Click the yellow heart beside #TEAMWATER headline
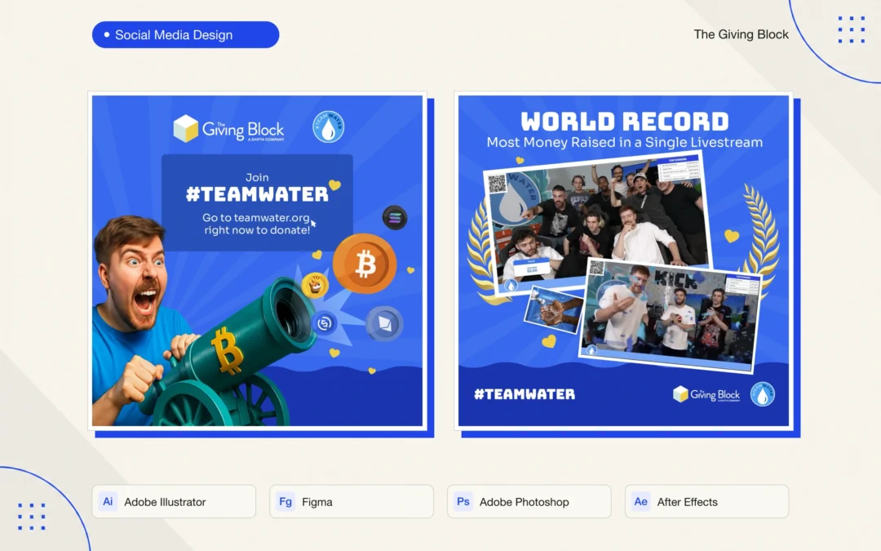Viewport: 881px width, 551px height. pos(335,184)
